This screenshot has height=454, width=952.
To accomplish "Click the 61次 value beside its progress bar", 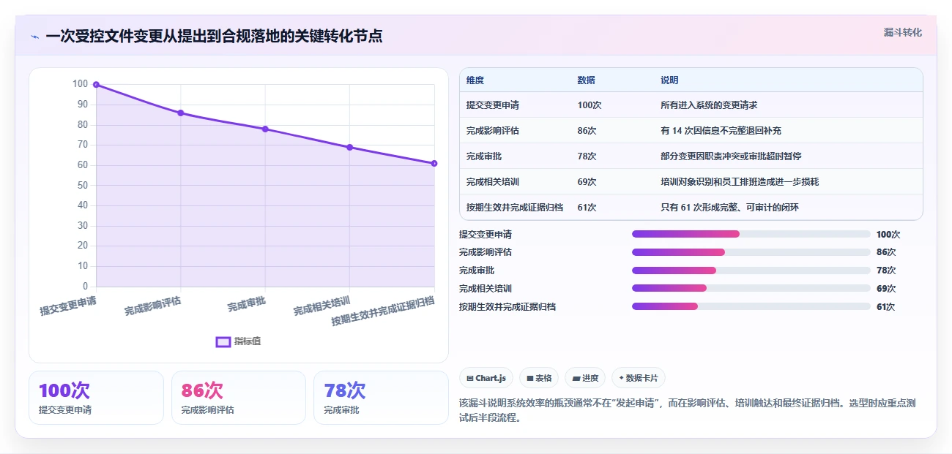I will pyautogui.click(x=886, y=306).
